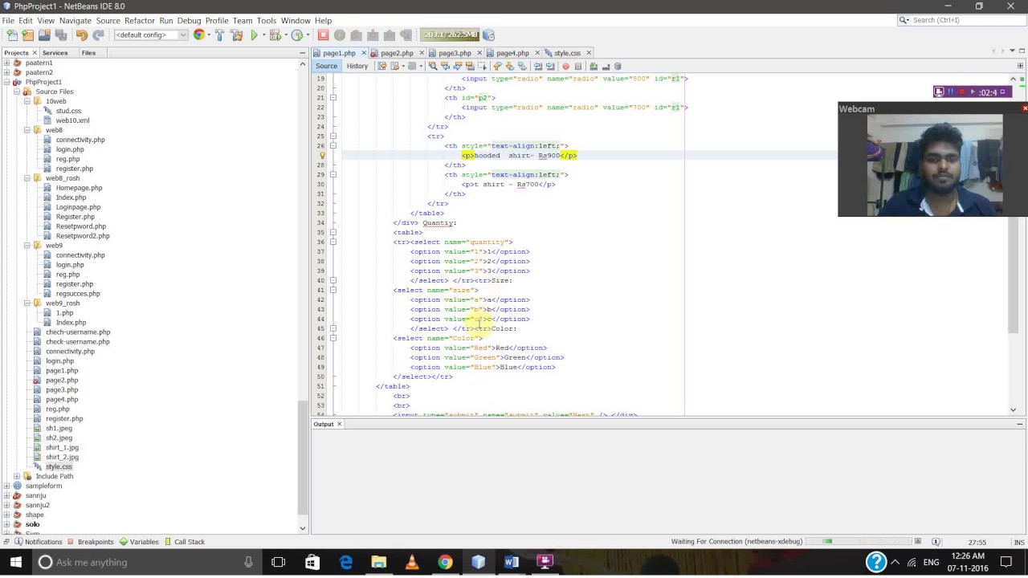This screenshot has height=578, width=1028.
Task: Click Stop Macro Recording square icon
Action: click(578, 66)
